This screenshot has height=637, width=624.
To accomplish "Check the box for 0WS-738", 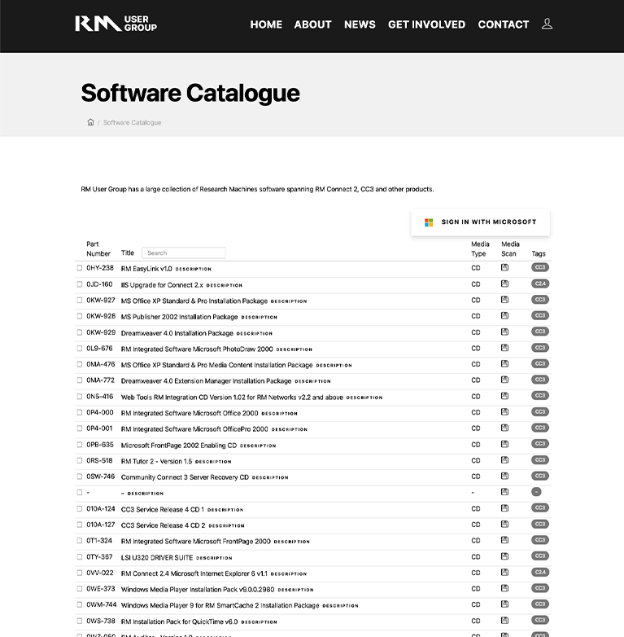I will (80, 622).
